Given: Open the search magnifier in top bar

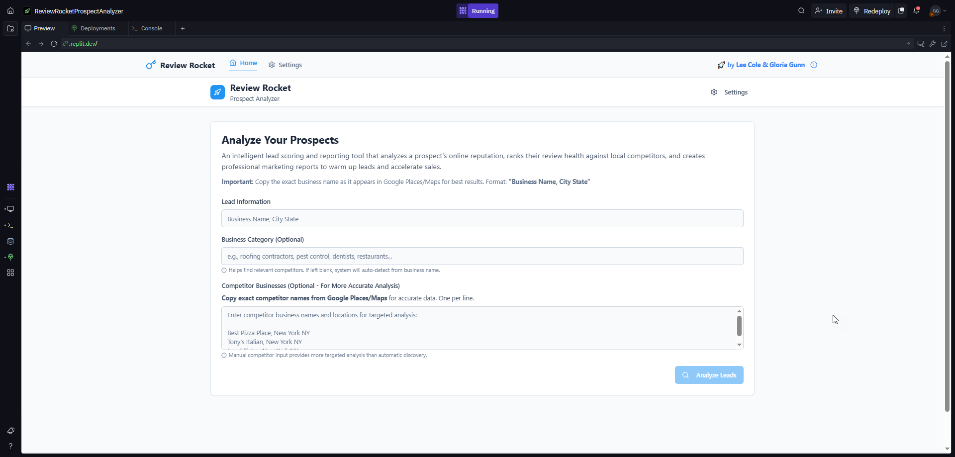Looking at the screenshot, I should coord(801,10).
